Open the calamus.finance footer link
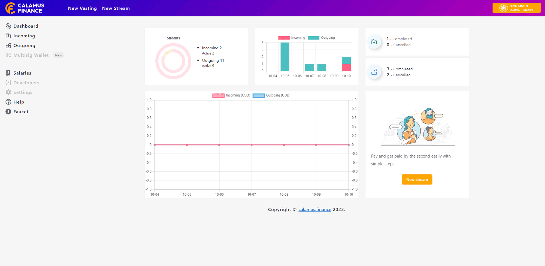545x266 pixels. 315,209
